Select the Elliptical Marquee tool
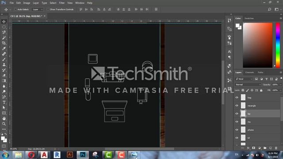Image resolution: width=283 pixels, height=159 pixels. [4, 27]
